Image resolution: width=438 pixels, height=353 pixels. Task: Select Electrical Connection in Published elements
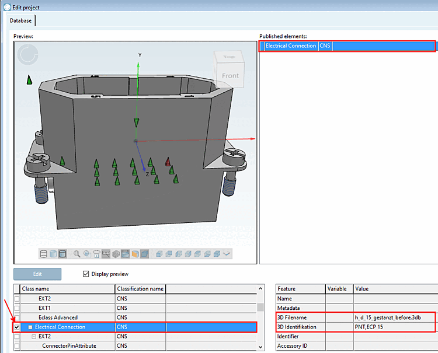click(x=291, y=46)
